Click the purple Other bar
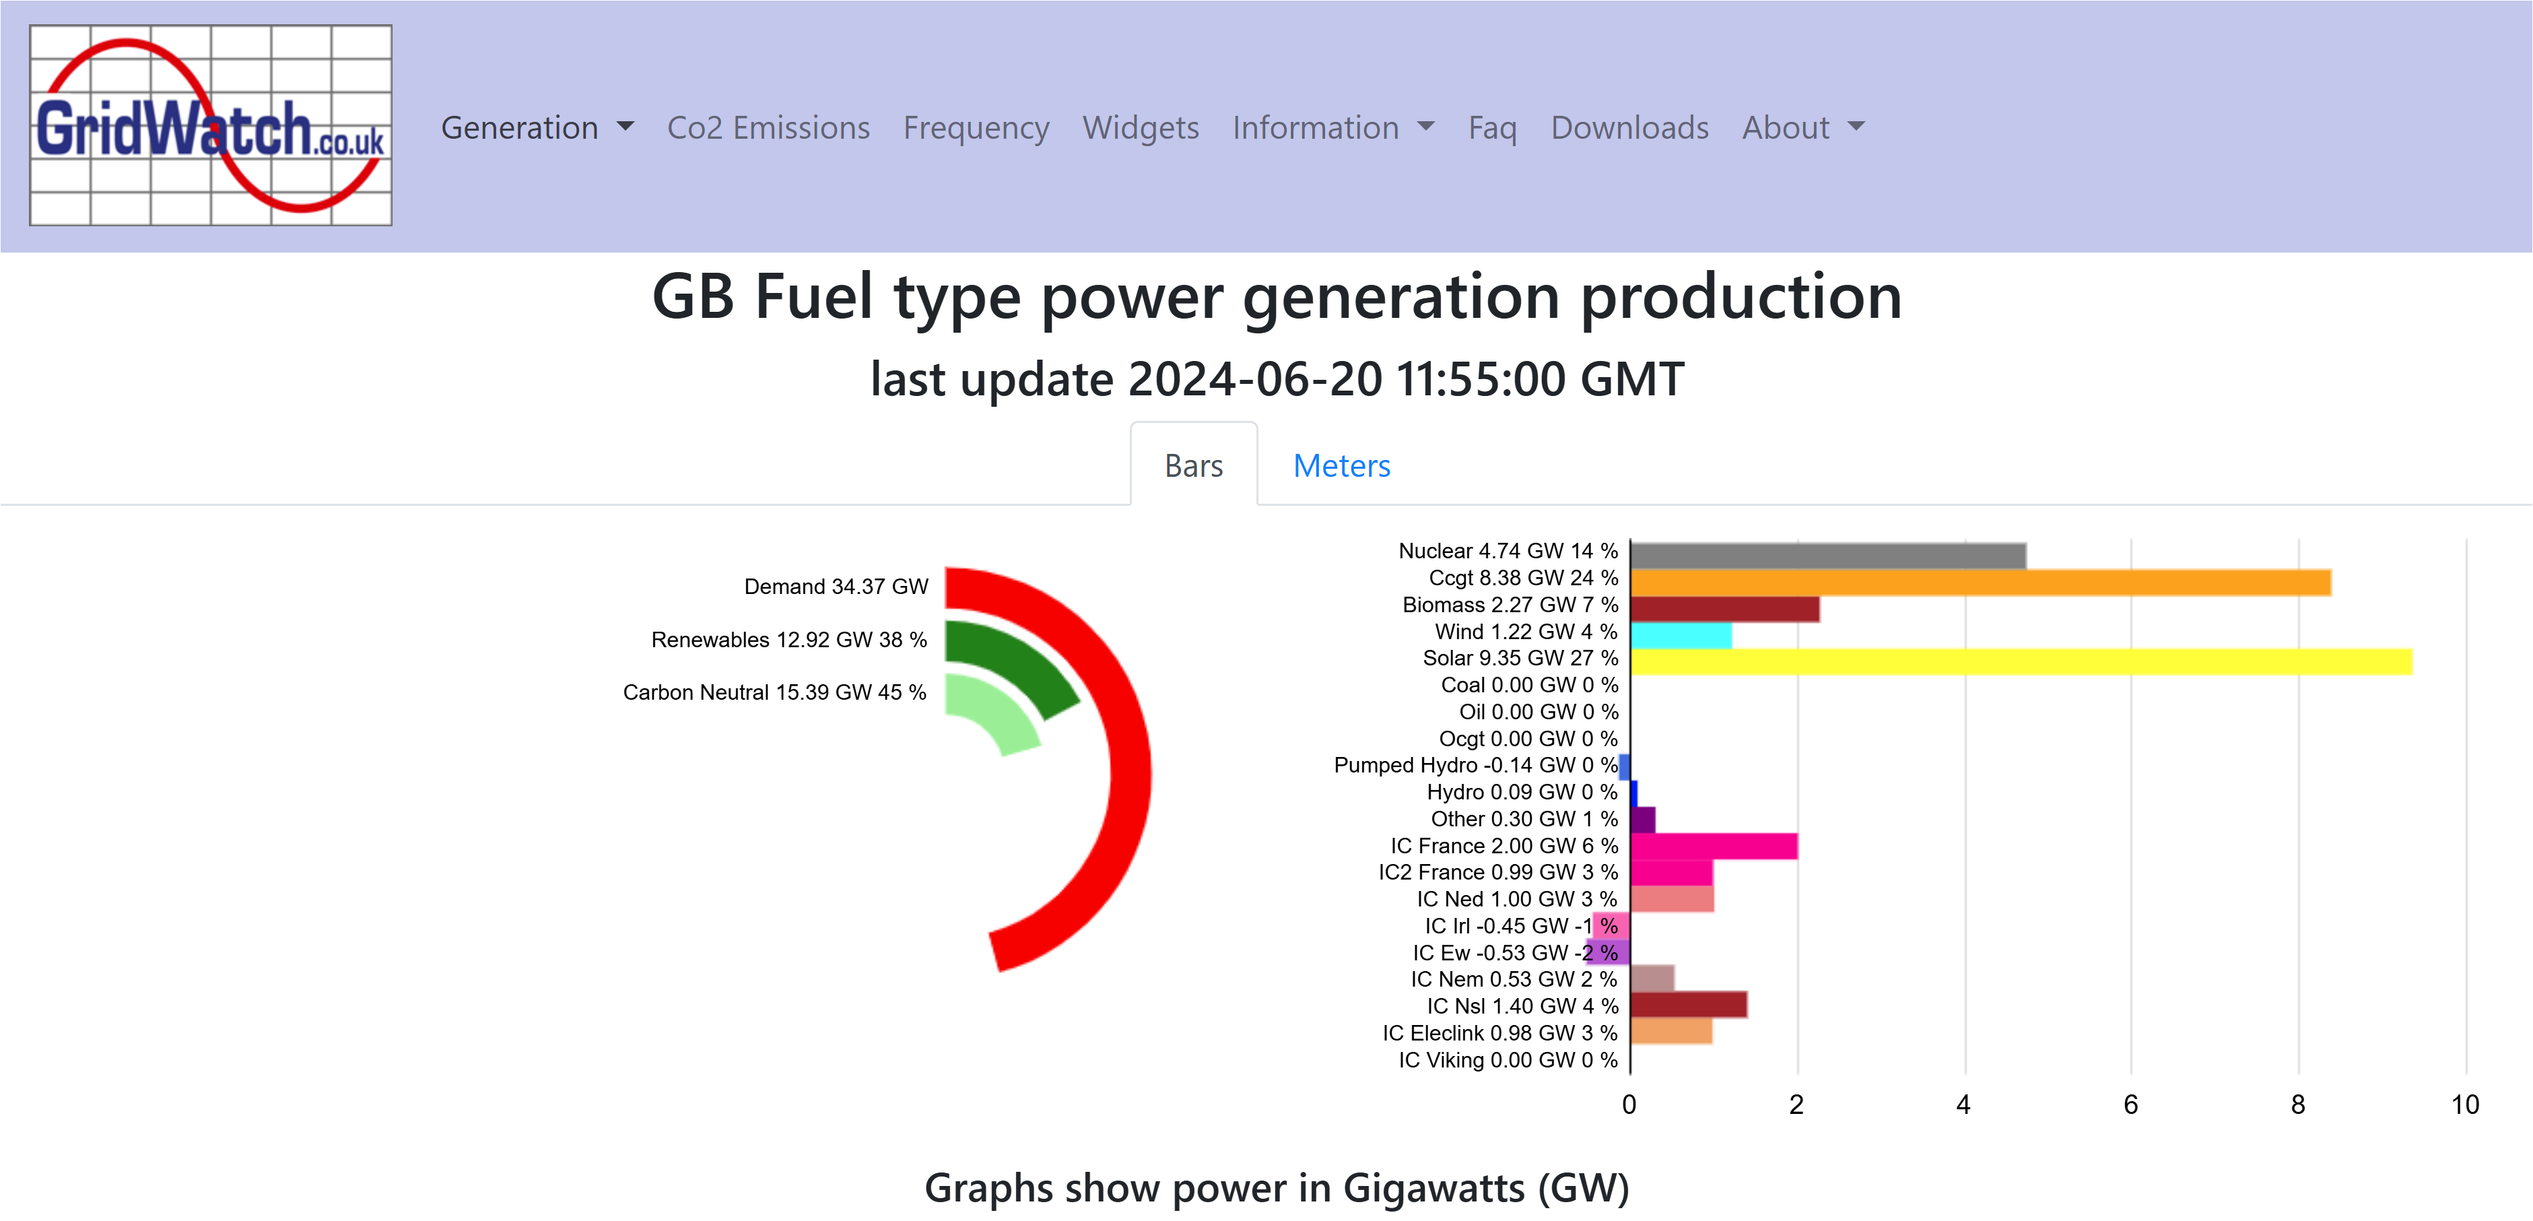Viewport: 2533px width, 1221px height. (x=1643, y=820)
